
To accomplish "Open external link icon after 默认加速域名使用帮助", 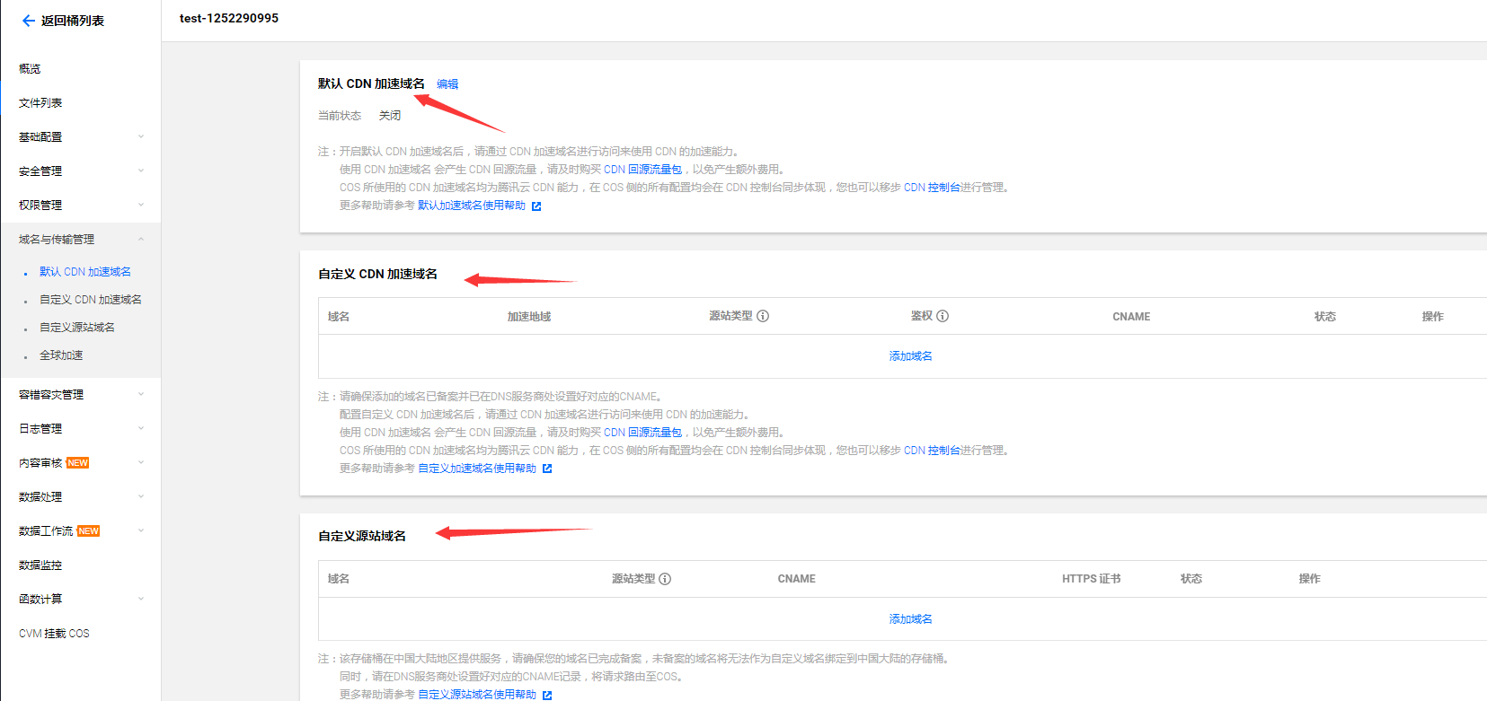I will click(536, 206).
